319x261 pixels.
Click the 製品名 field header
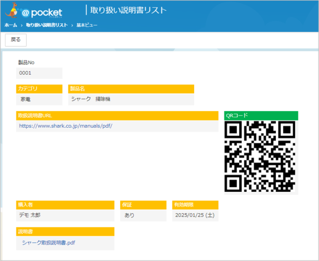(x=131, y=89)
